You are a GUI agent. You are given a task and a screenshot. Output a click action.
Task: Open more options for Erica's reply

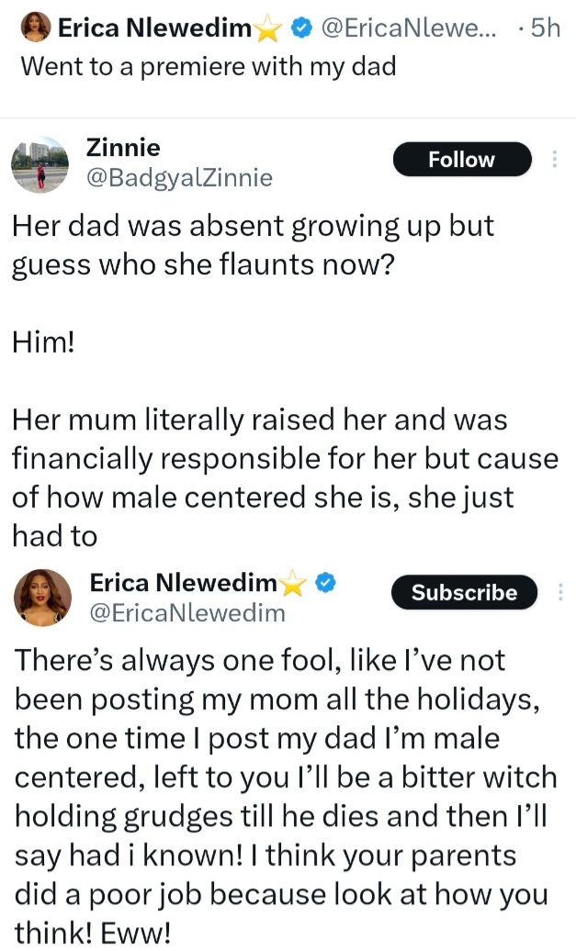point(559,593)
